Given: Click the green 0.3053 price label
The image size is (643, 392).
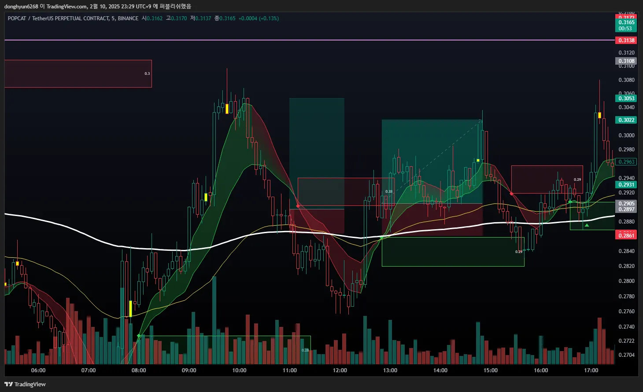Looking at the screenshot, I should [x=626, y=99].
